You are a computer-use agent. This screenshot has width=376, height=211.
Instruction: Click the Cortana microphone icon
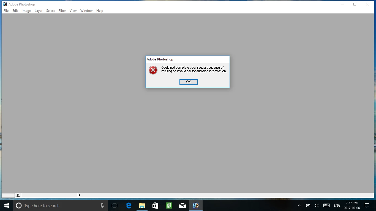102,206
